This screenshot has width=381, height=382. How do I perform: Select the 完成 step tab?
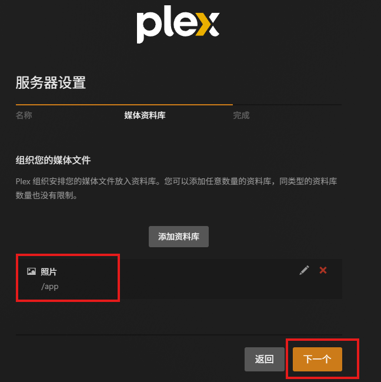tap(241, 115)
